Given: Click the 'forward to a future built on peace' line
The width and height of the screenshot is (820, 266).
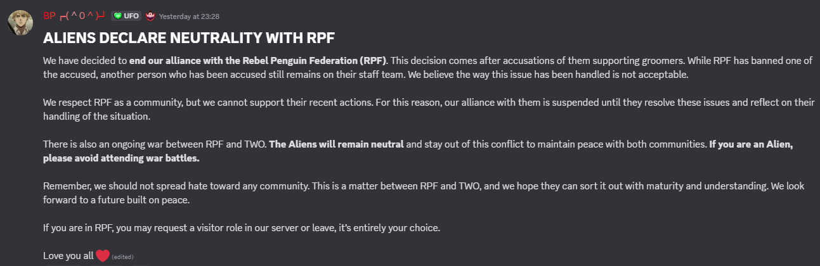Looking at the screenshot, I should (116, 200).
